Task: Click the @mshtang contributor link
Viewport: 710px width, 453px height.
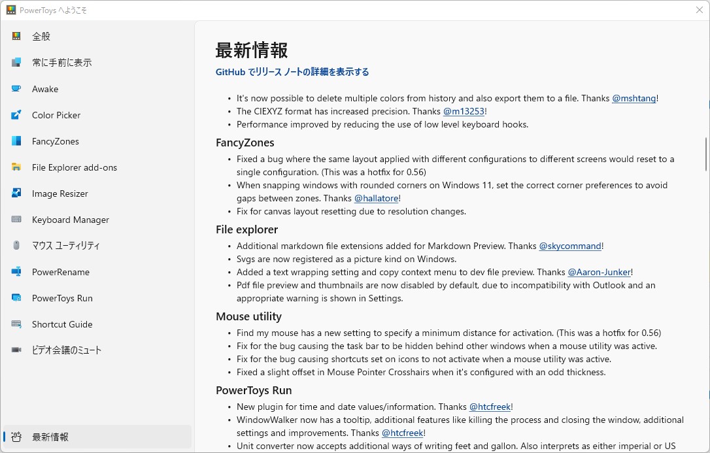Action: (634, 98)
